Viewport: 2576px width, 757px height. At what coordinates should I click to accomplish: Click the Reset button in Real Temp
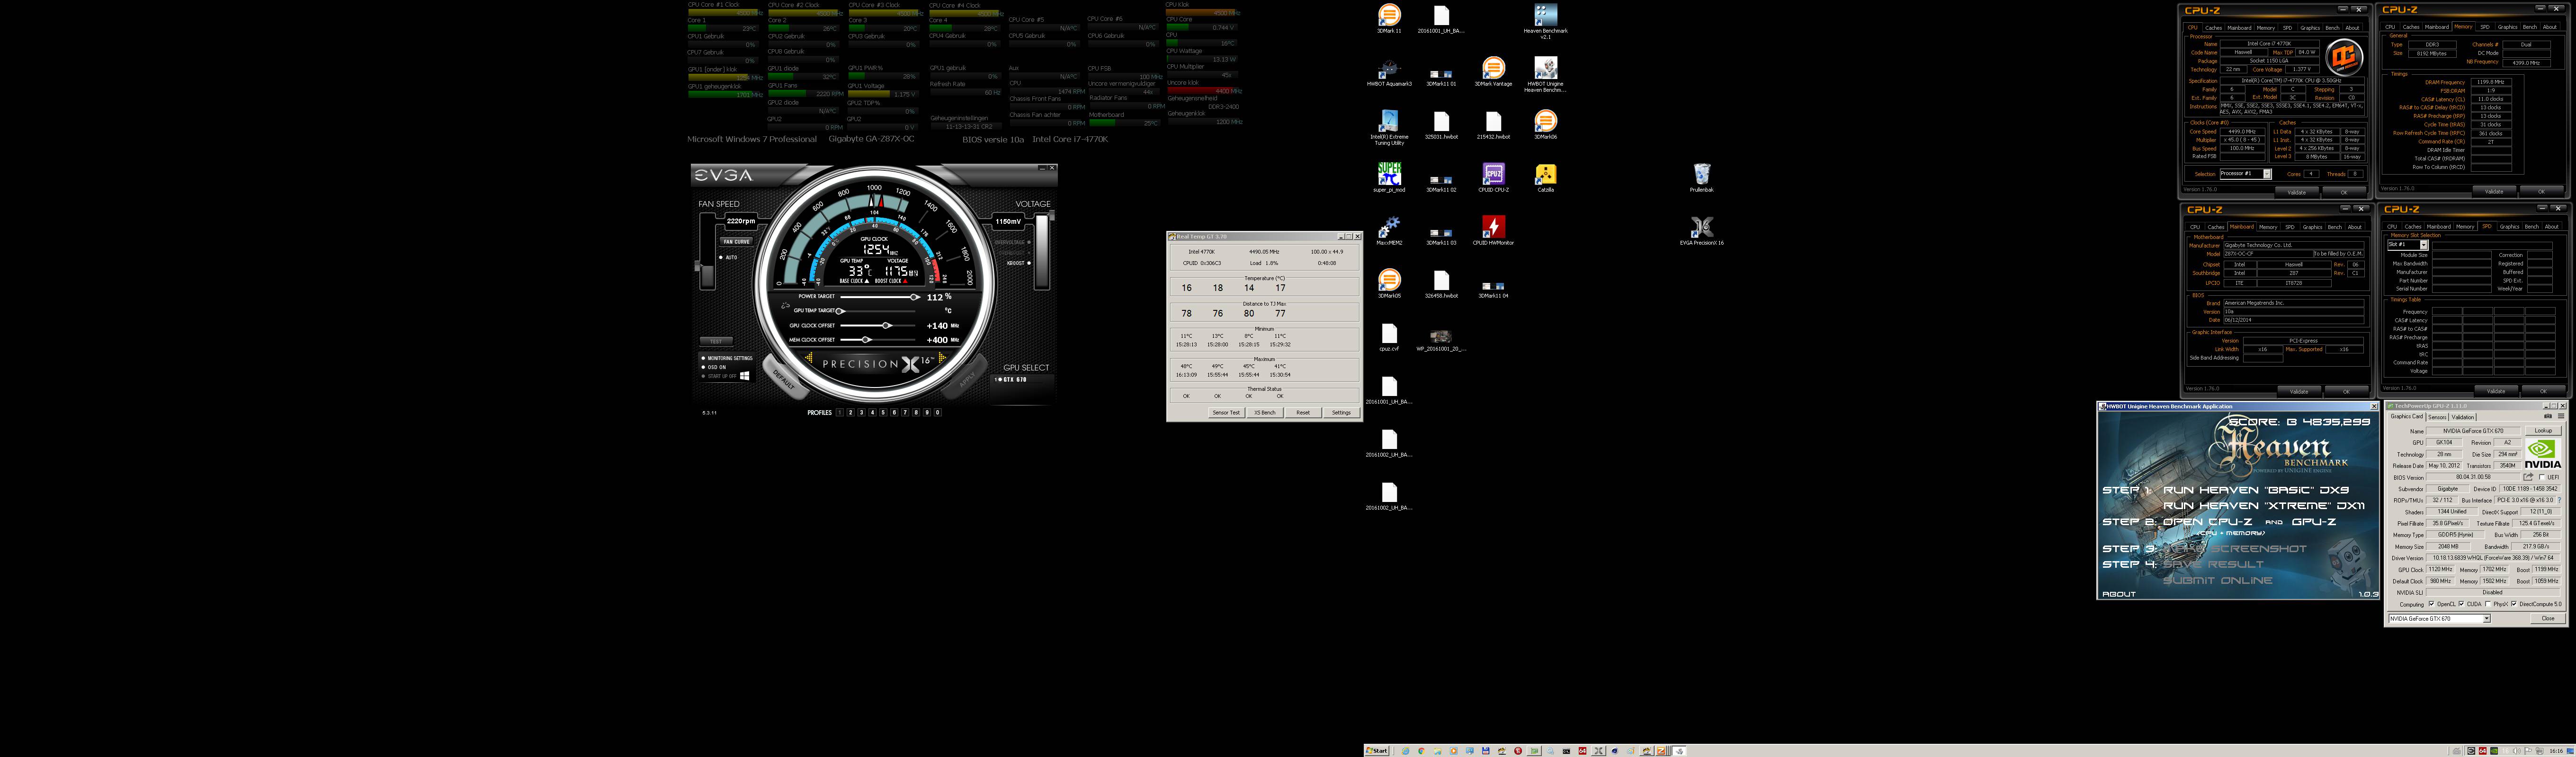tap(1303, 413)
